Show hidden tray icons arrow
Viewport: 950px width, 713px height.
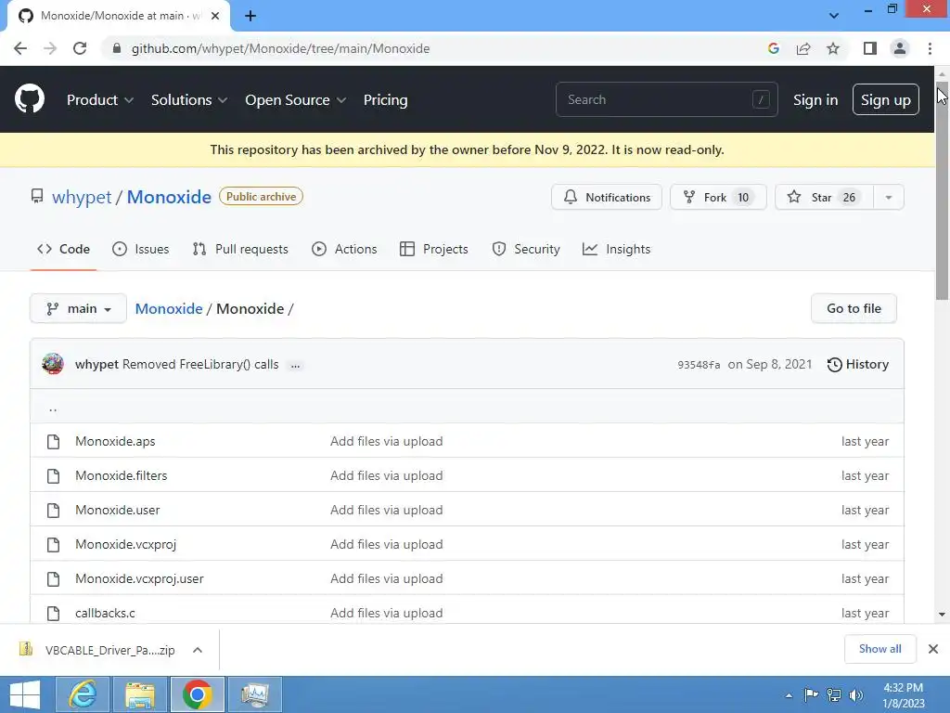tap(789, 695)
